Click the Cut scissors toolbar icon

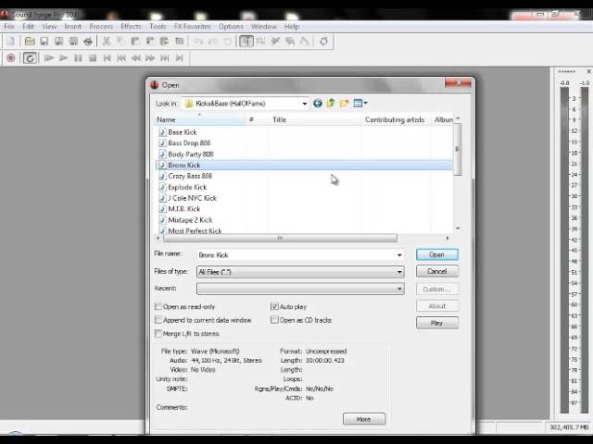click(x=107, y=42)
